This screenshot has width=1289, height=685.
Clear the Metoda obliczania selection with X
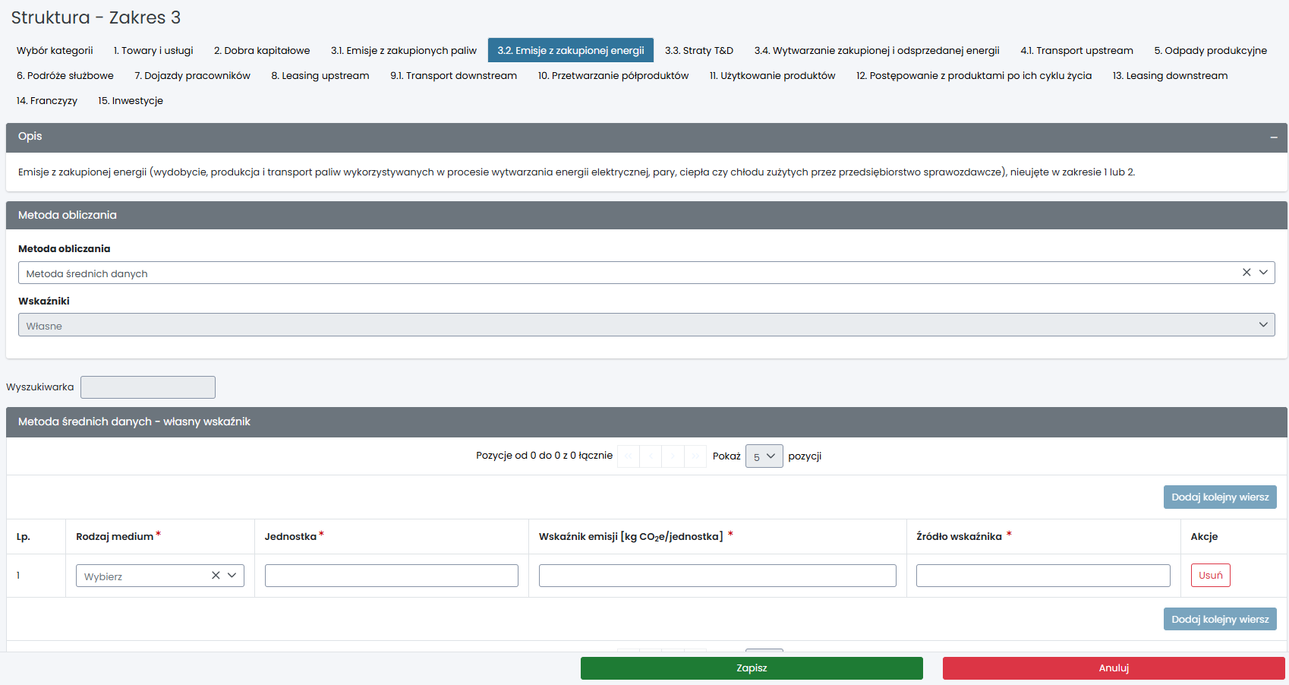(1246, 273)
